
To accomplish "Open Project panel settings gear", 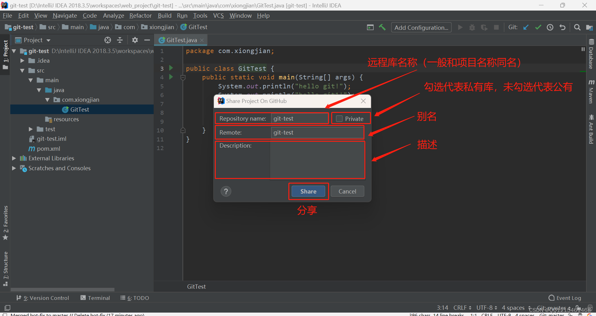I will click(135, 40).
